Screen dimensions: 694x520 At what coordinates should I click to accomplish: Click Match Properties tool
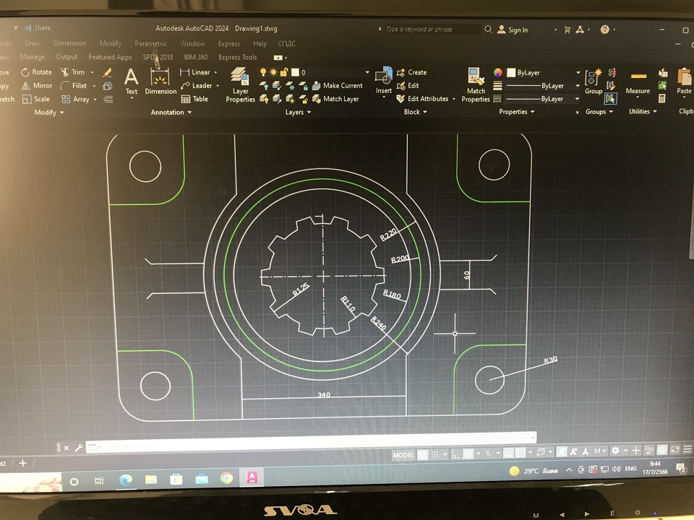point(476,85)
